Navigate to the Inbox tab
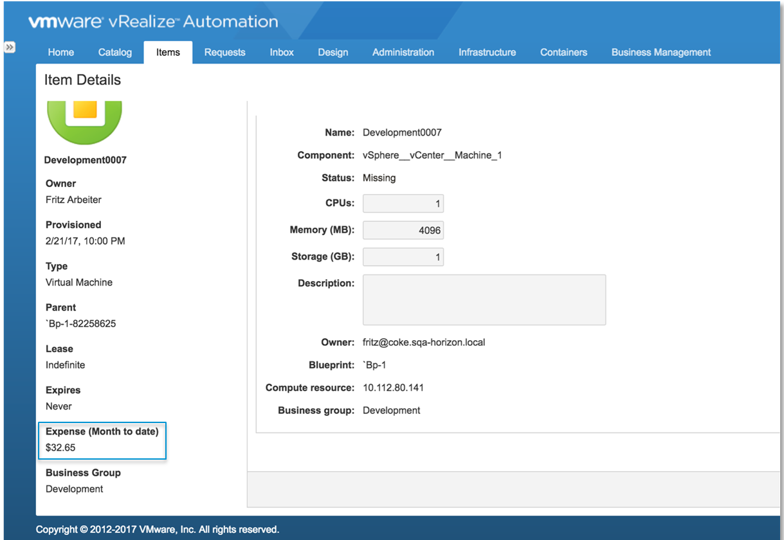The image size is (784, 540). pyautogui.click(x=281, y=53)
